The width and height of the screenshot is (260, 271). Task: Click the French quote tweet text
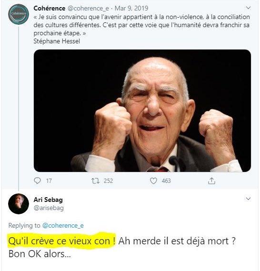141,29
